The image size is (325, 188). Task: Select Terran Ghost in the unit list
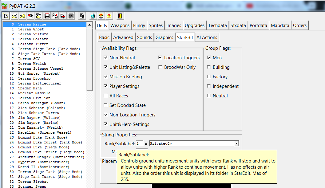click(x=31, y=29)
